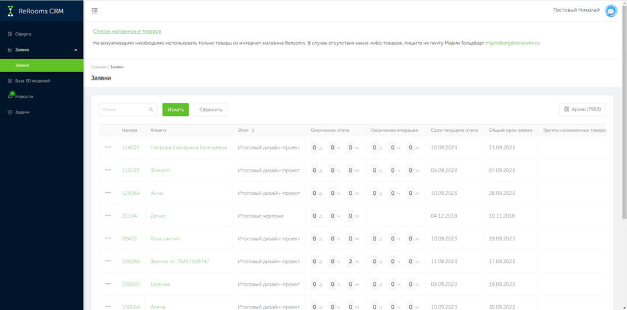Image resolution: width=627 pixels, height=310 pixels.
Task: Open client Евгения
Action: [160, 284]
